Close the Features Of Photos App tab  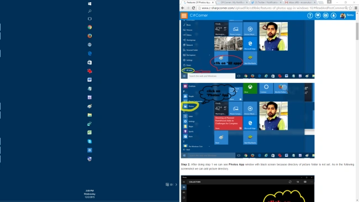click(213, 2)
